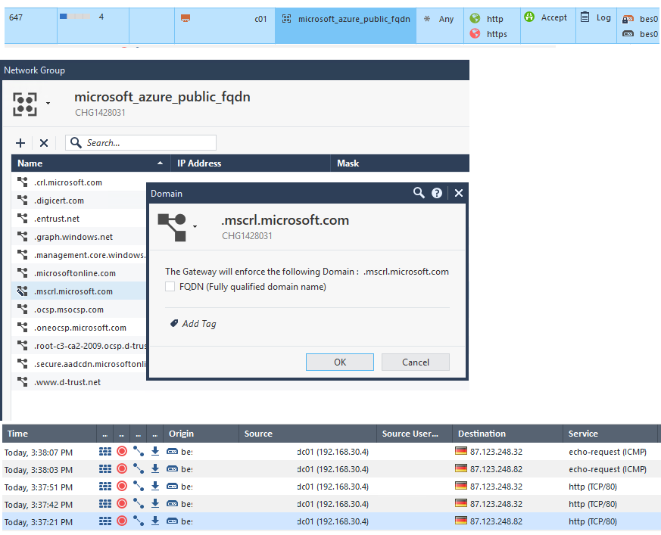Click the Log track icon in rule

(x=585, y=17)
